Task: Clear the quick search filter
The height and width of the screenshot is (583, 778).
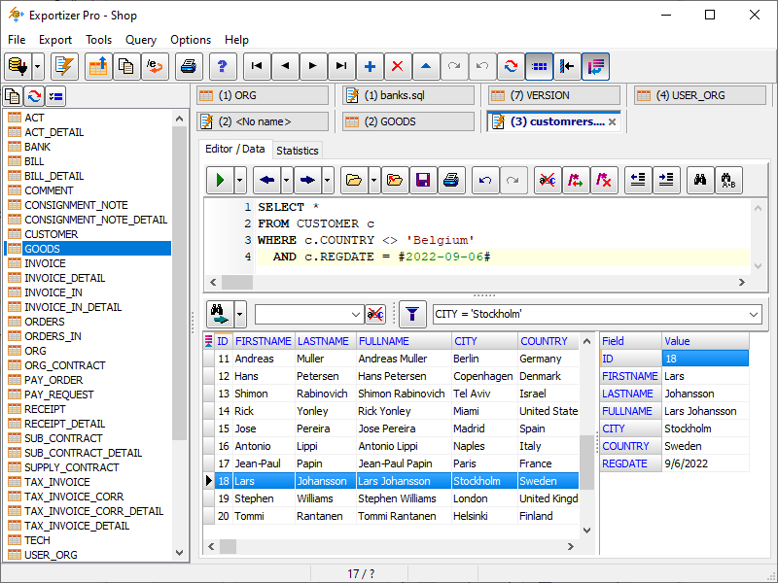Action: 375,313
